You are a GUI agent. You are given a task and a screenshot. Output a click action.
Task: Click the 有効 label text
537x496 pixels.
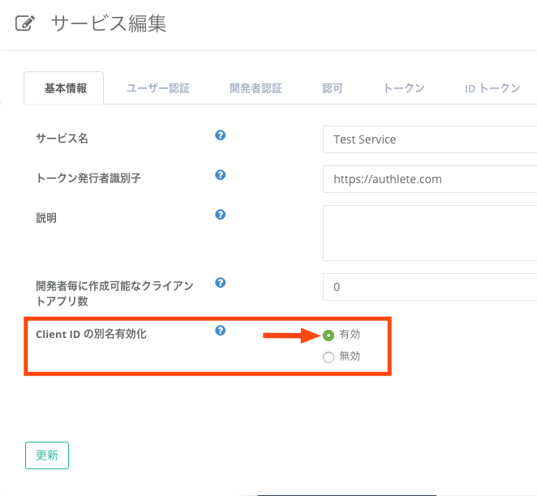[350, 334]
